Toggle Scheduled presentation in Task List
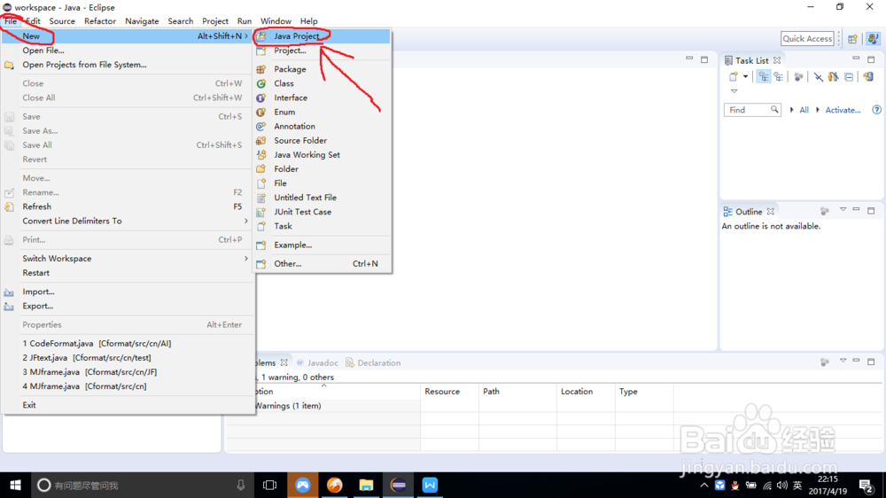Viewport: 886px width, 498px height. tap(779, 77)
